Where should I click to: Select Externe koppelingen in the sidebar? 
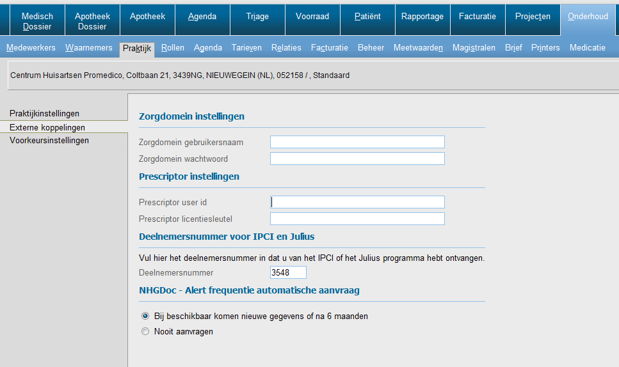pyautogui.click(x=47, y=127)
